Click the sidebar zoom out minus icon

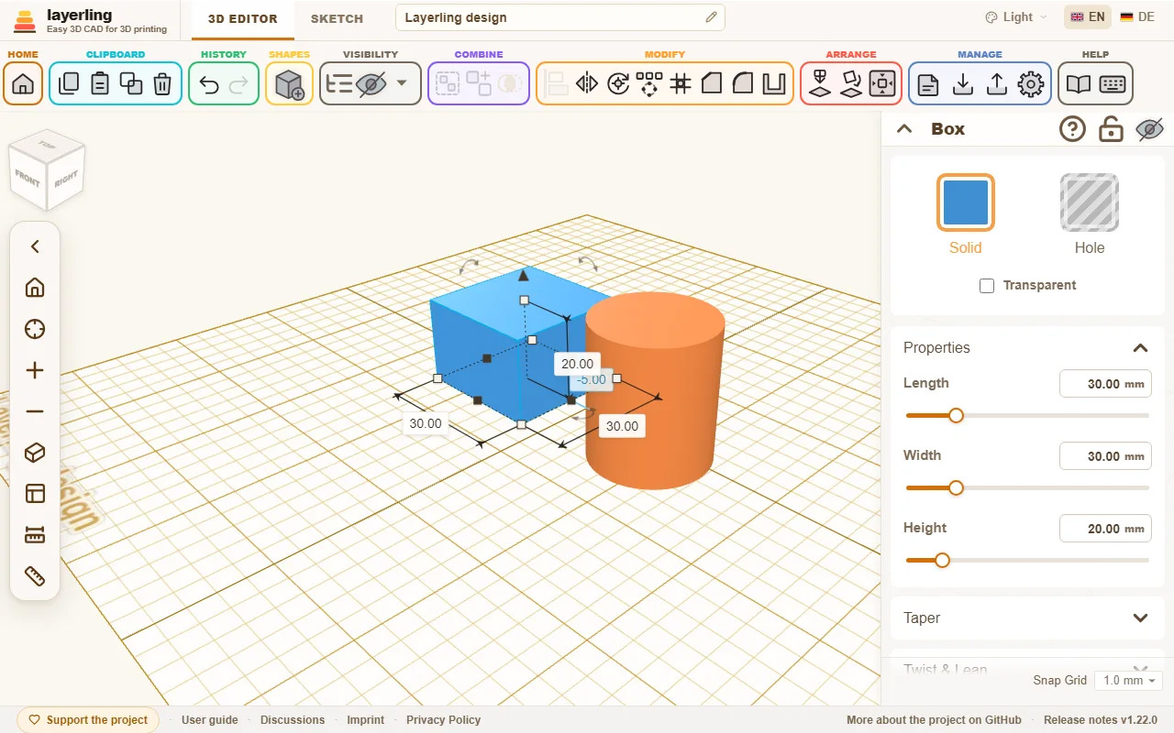click(x=35, y=411)
